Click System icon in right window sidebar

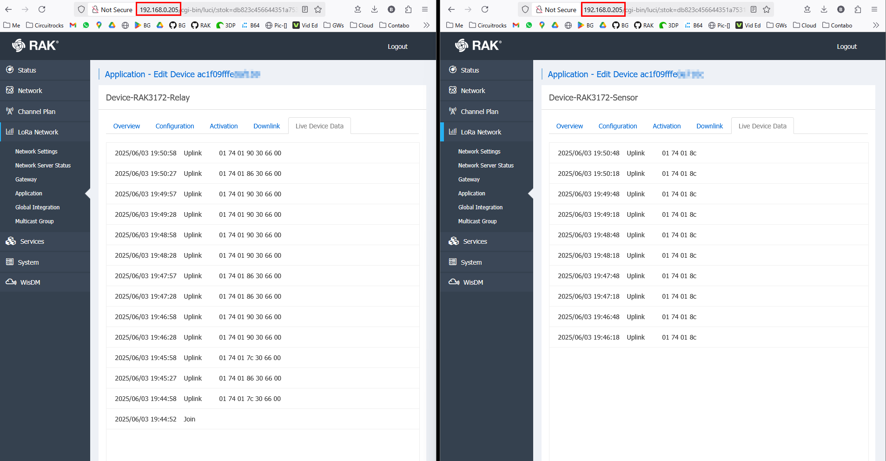point(453,262)
